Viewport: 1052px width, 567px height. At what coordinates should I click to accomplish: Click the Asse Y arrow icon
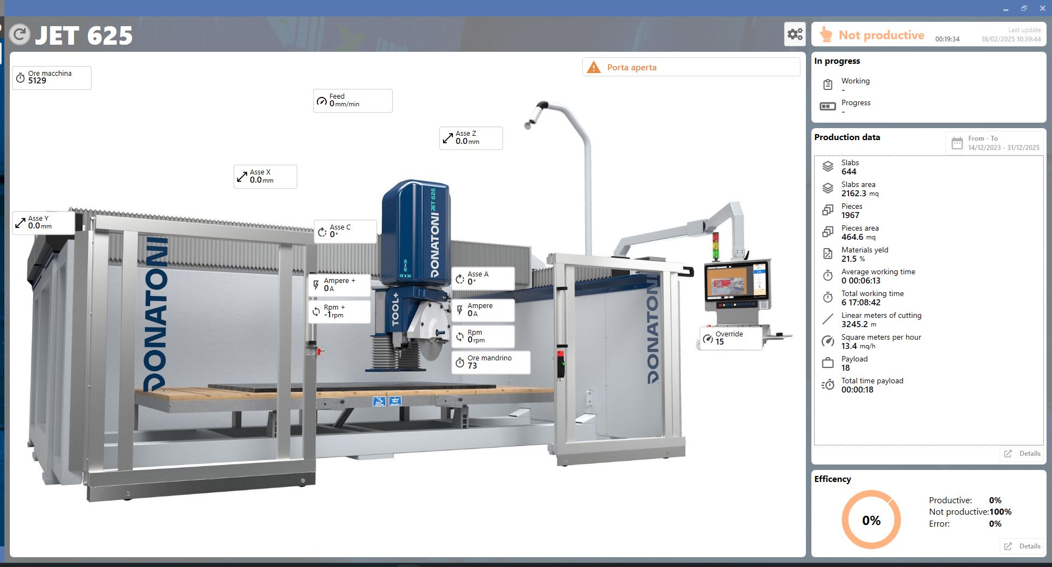20,222
